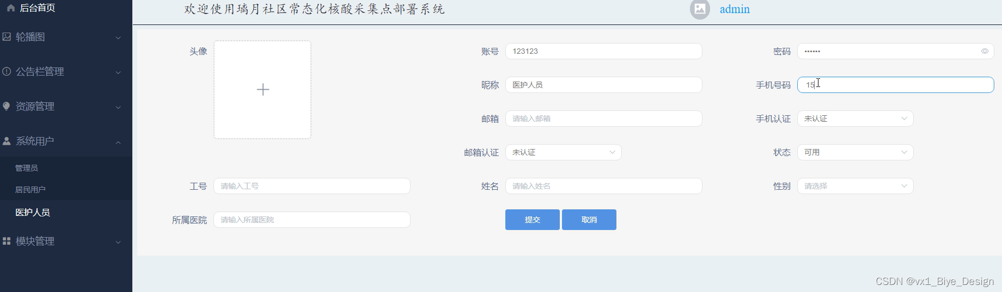Open the 公告栏管理 sidebar menu
This screenshot has width=1002, height=292.
66,71
